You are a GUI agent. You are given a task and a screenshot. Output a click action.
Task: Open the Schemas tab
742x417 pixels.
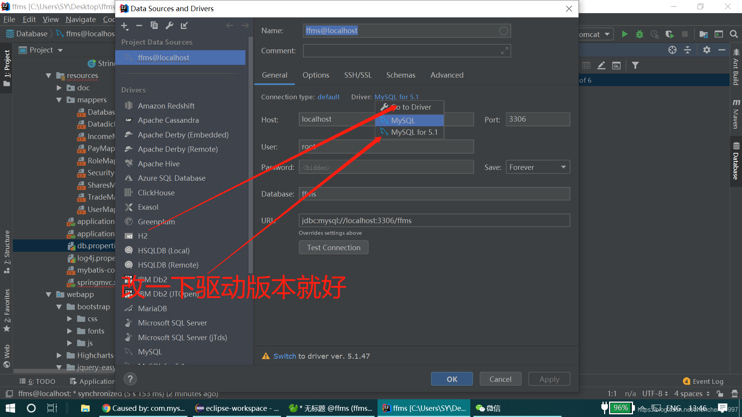coord(401,75)
